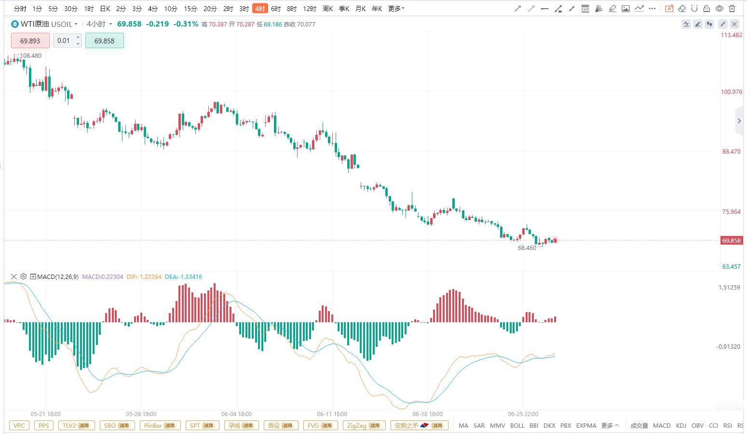
Task: Enable the FVG trial indicator
Action: click(x=321, y=425)
